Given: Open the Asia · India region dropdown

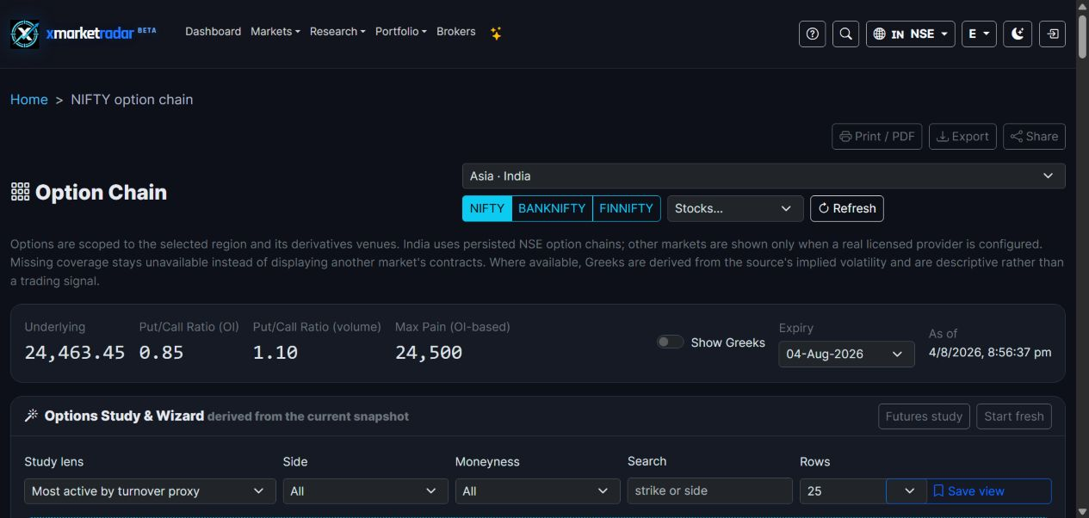Looking at the screenshot, I should 764,176.
